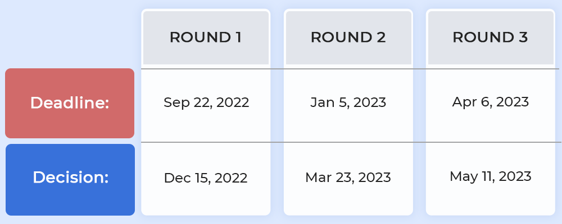The image size is (562, 224).
Task: Click the divider line beneath ROUND 1 header
Action: point(206,69)
